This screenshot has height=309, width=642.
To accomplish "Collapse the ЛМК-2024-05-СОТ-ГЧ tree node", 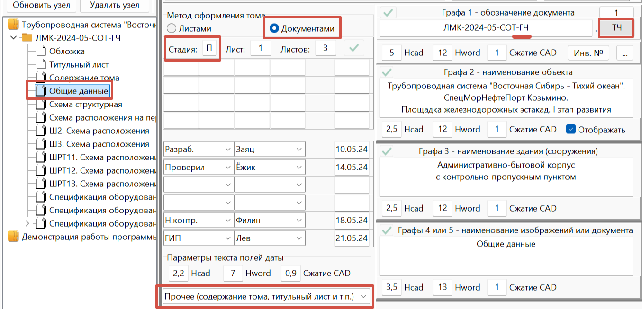I will [x=13, y=38].
